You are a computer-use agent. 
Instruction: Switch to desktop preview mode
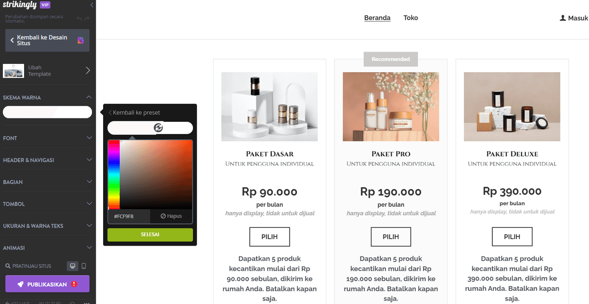tap(73, 266)
